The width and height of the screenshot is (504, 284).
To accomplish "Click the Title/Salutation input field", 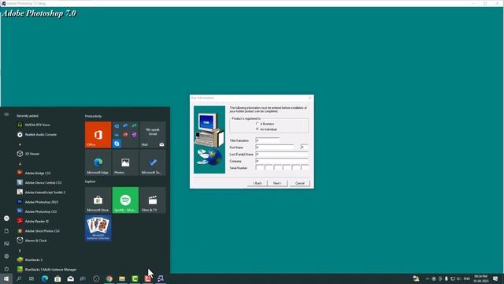I will point(268,140).
